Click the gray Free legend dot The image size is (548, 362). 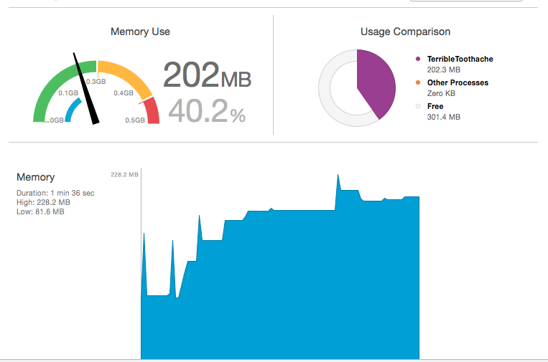point(417,106)
